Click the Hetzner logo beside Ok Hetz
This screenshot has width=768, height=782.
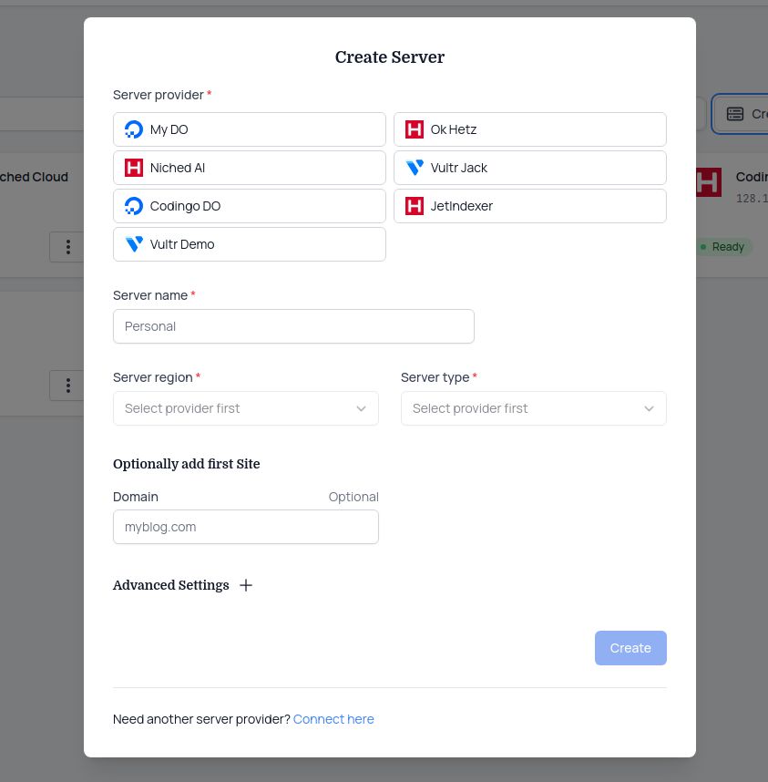click(x=415, y=129)
